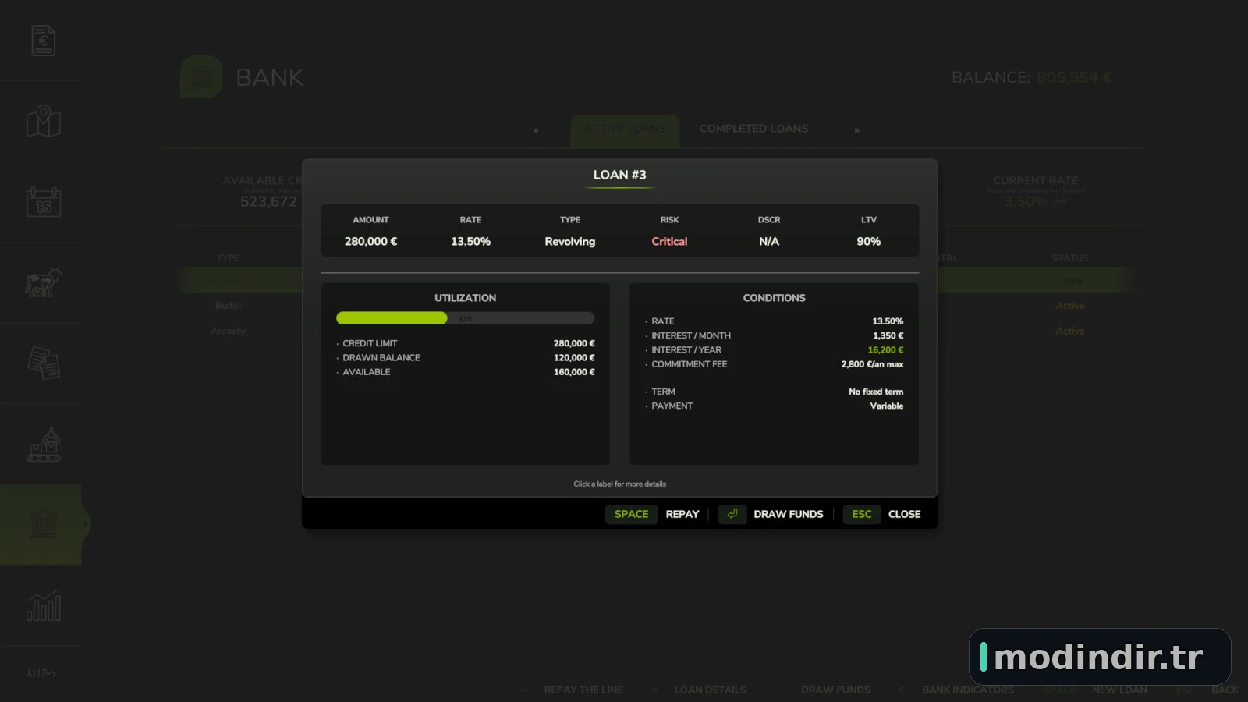The width and height of the screenshot is (1248, 702).
Task: Open the map icon in sidebar
Action: point(44,121)
